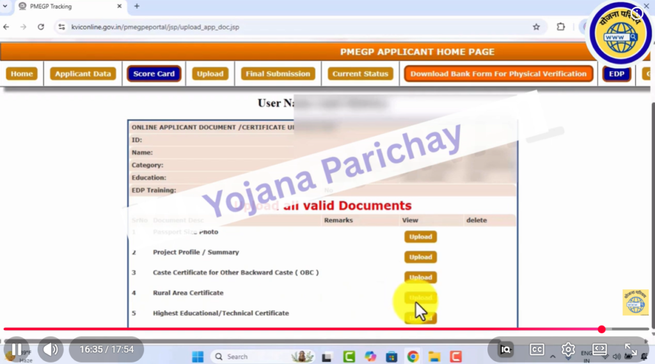Image resolution: width=655 pixels, height=364 pixels.
Task: Pause the video playback
Action: pos(17,349)
